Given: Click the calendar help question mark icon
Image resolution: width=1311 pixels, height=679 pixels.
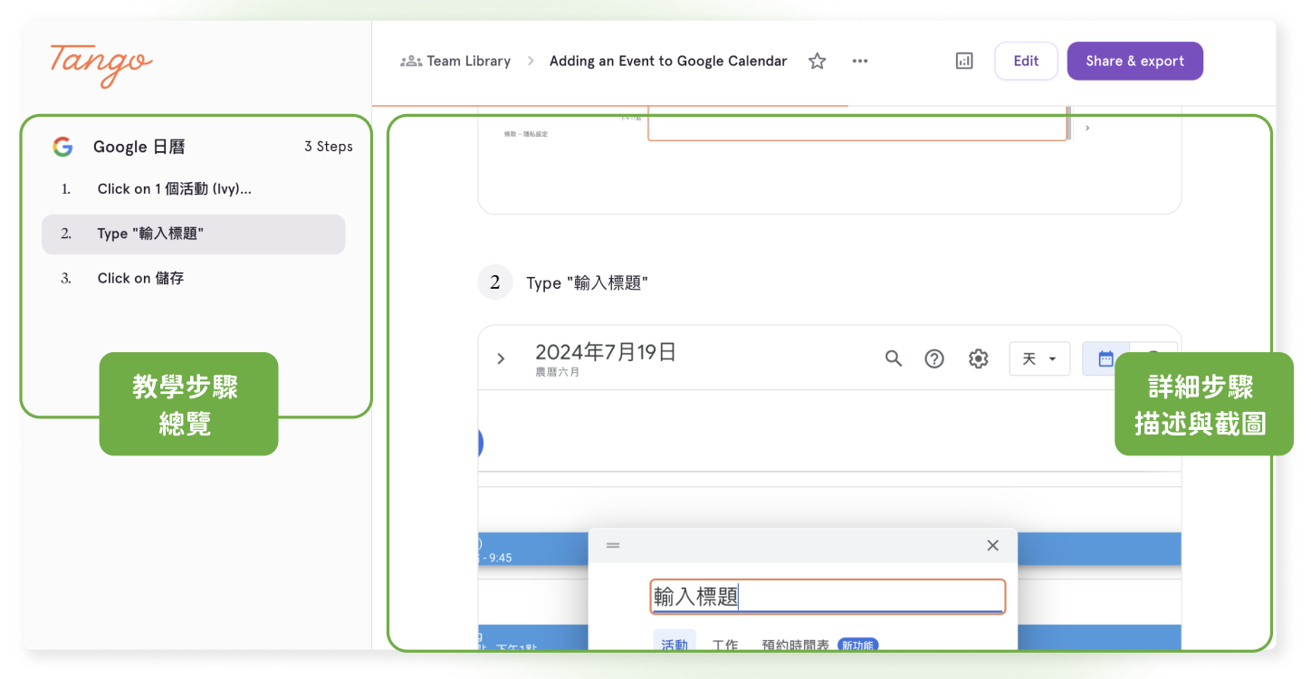Looking at the screenshot, I should click(934, 359).
